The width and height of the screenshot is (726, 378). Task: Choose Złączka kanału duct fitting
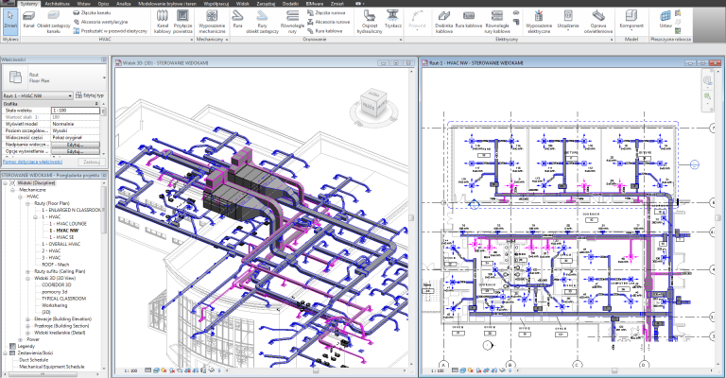click(92, 13)
